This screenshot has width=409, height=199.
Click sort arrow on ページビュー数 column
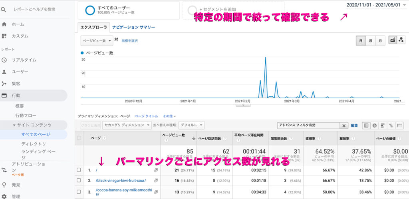tap(194, 139)
